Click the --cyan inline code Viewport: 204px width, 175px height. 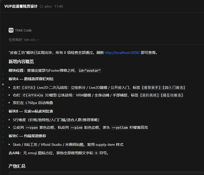coord(32,128)
